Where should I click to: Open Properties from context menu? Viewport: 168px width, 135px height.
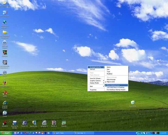coord(96,90)
